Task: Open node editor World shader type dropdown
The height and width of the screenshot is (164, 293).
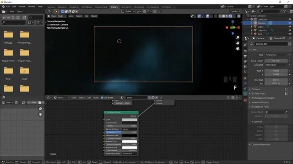Action: (x=61, y=97)
